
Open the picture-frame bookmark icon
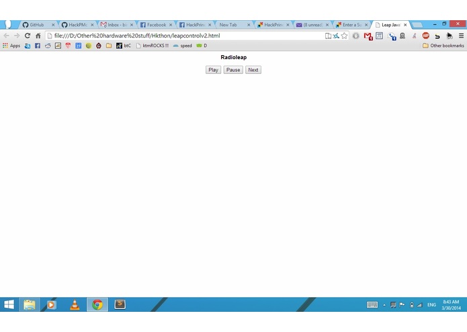(x=58, y=46)
